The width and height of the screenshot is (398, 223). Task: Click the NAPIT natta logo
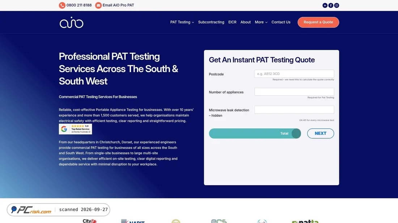coord(305,222)
